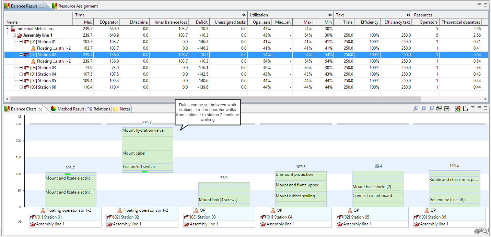Click the zoom-to-fit magnifier icon
The image size is (491, 237).
coord(416,109)
